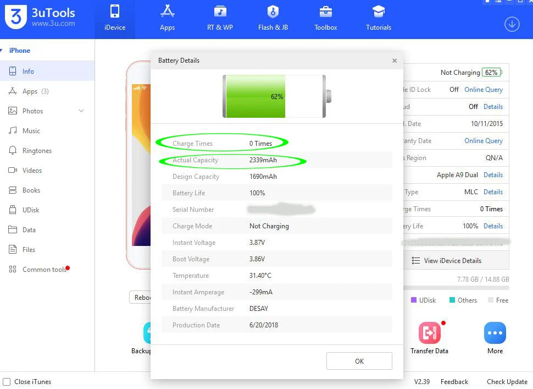This screenshot has height=389, width=533.
Task: Click the Battery Life Details link
Action: click(x=493, y=226)
